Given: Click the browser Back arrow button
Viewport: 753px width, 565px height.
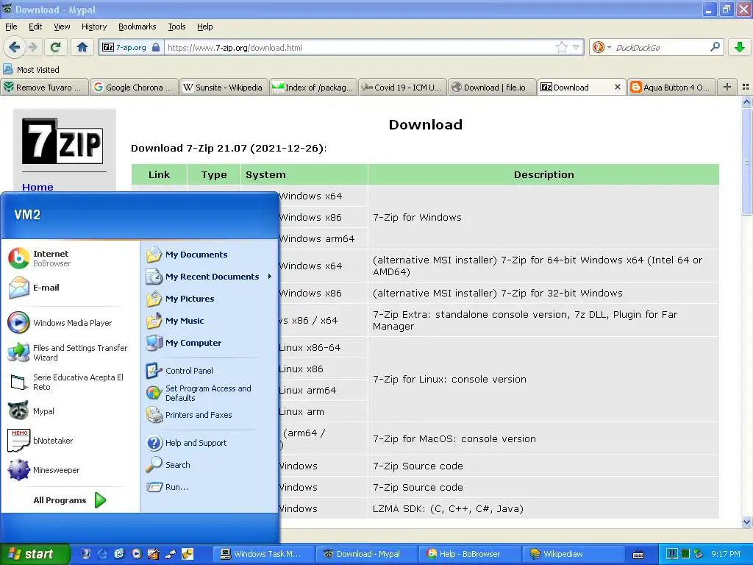Looking at the screenshot, I should click(14, 47).
